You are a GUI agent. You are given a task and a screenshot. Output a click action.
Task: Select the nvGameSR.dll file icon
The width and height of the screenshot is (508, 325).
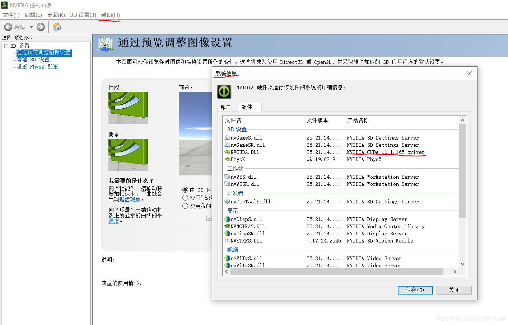[x=227, y=145]
